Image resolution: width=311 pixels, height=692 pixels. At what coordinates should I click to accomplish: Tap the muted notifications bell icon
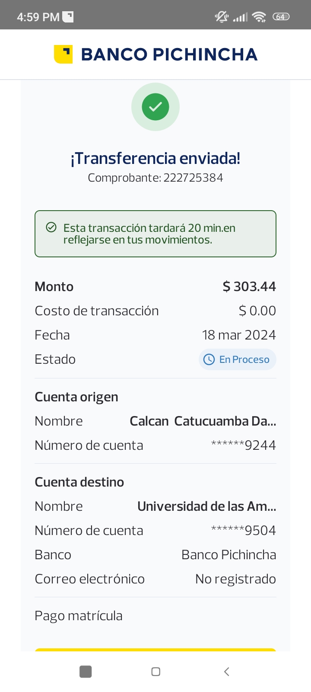222,17
